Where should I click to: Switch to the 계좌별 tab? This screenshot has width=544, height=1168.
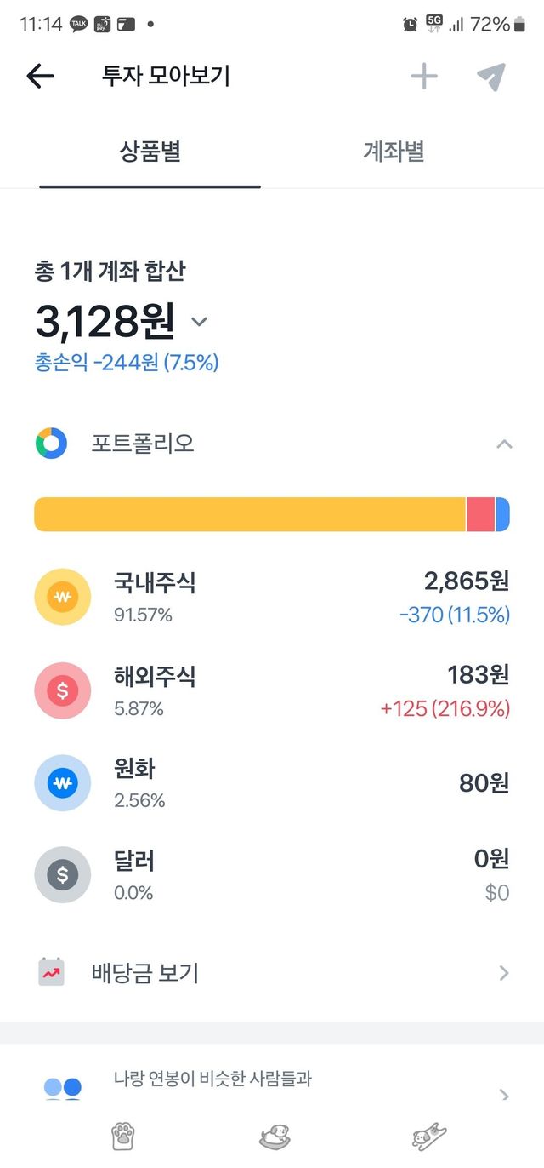point(394,152)
